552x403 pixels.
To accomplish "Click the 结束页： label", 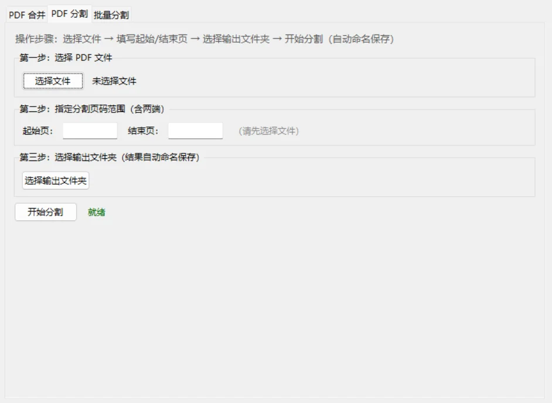I will [143, 131].
